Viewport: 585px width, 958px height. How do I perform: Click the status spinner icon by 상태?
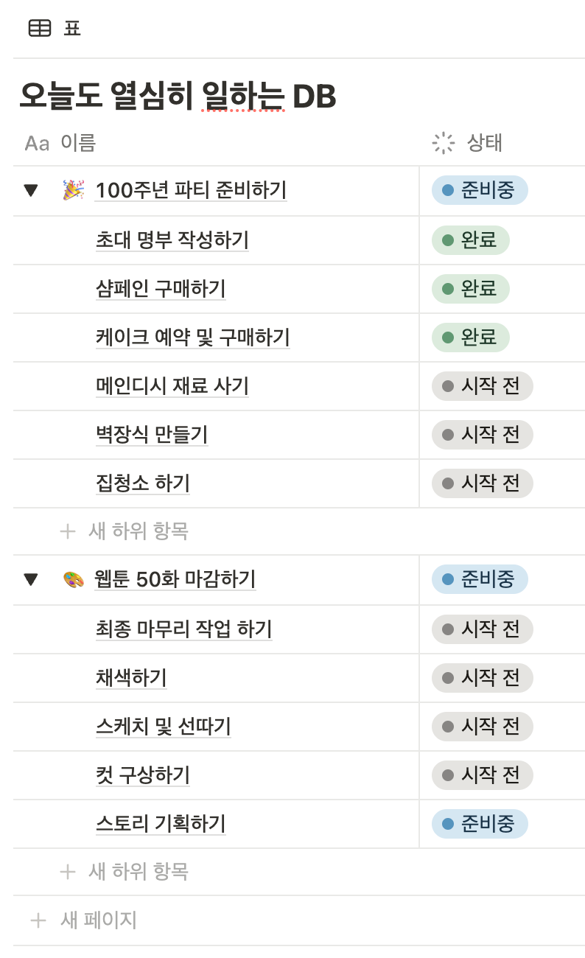tap(444, 143)
